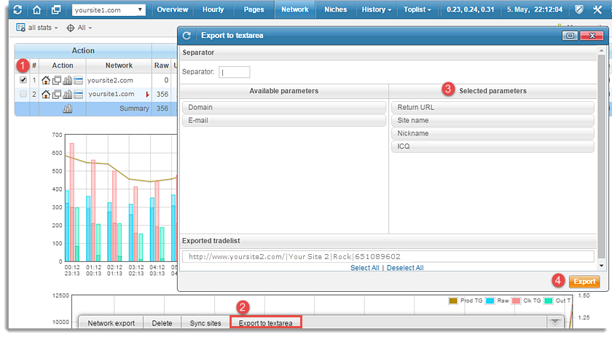Check the yoursite1.com row checkbox
This screenshot has height=337, width=612.
tap(23, 95)
